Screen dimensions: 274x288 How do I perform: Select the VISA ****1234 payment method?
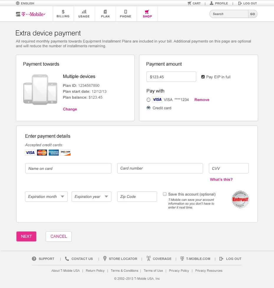tap(148, 100)
